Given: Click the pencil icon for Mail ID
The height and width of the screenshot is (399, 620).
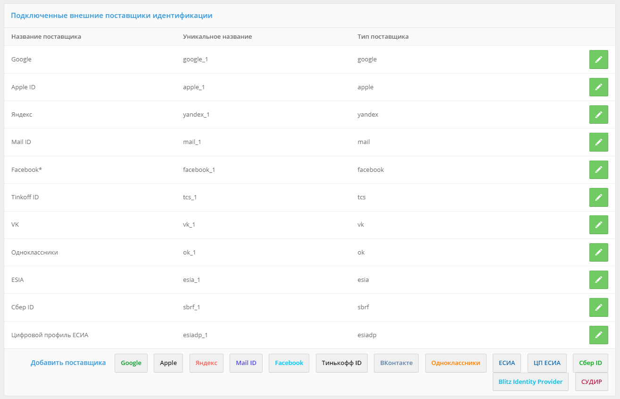Looking at the screenshot, I should pyautogui.click(x=598, y=142).
